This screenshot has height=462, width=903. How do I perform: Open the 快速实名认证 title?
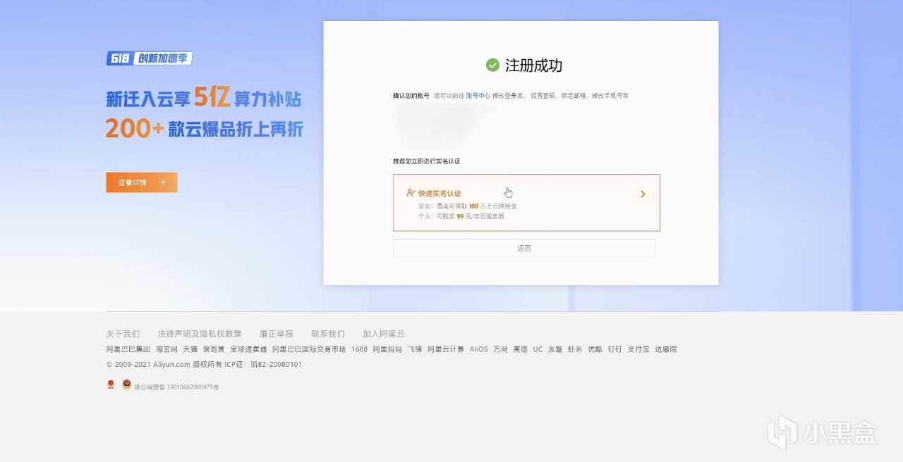click(440, 193)
